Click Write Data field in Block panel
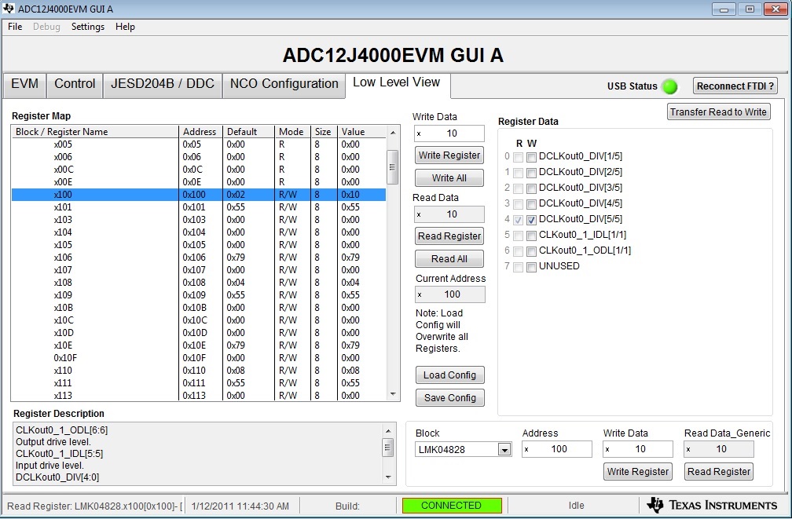Image resolution: width=792 pixels, height=519 pixels. (637, 449)
